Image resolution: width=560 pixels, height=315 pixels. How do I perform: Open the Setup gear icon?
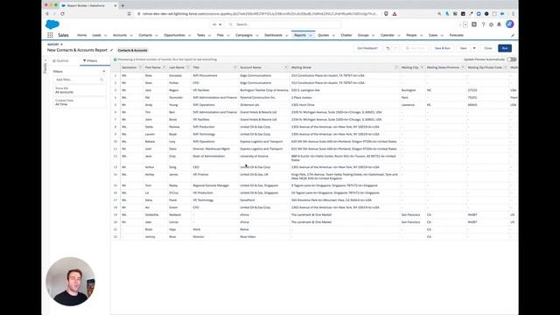[x=491, y=24]
